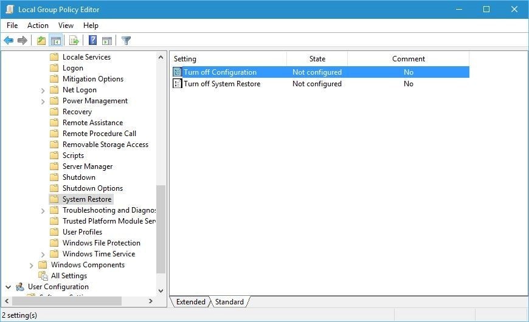
Task: Expand Windows Components in the tree
Action: 31,265
